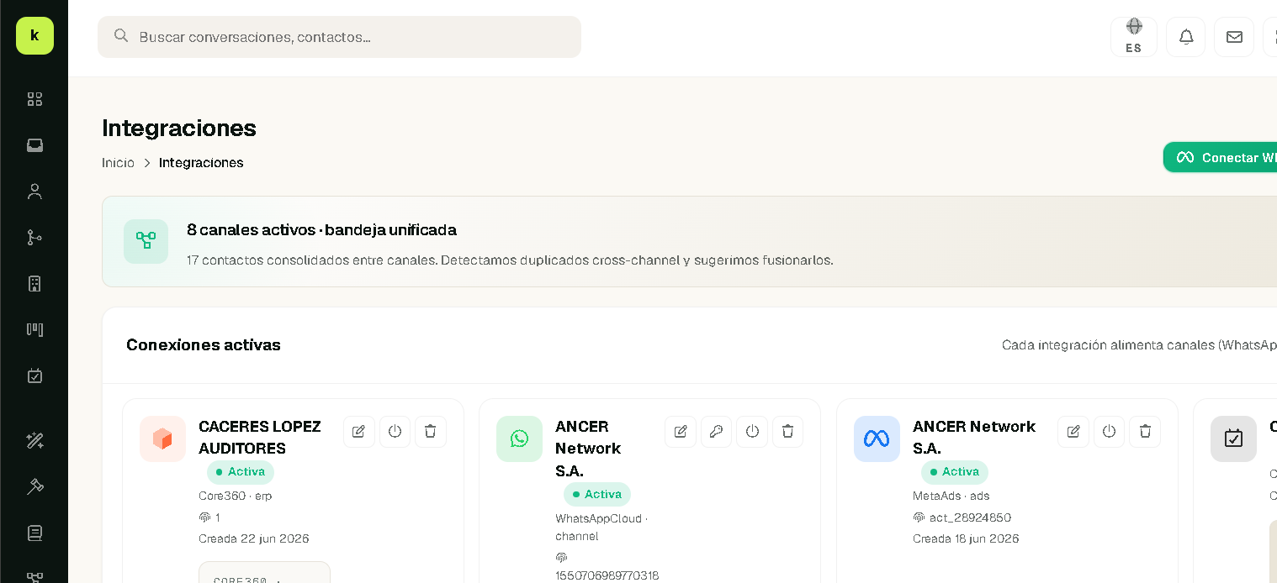Open the magic wand icon in sidebar
Image resolution: width=1277 pixels, height=583 pixels.
point(34,440)
